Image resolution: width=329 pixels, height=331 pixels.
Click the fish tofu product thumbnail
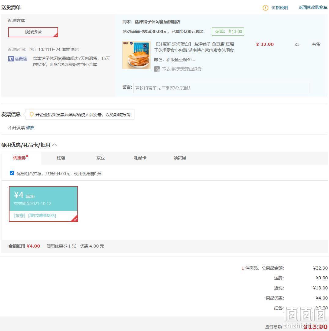[x=137, y=55]
